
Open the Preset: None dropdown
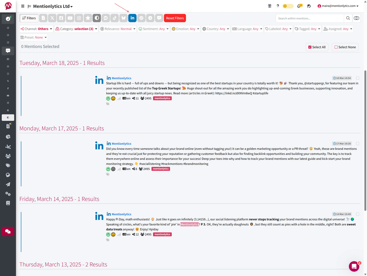(34, 37)
